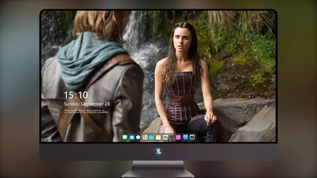Screen dimensions: 317x178
Task: Click the 15:10 clock display
Action: click(x=76, y=95)
